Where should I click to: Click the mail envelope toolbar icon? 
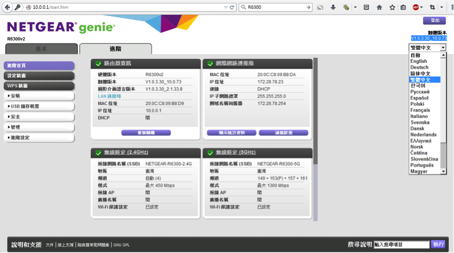pyautogui.click(x=320, y=7)
